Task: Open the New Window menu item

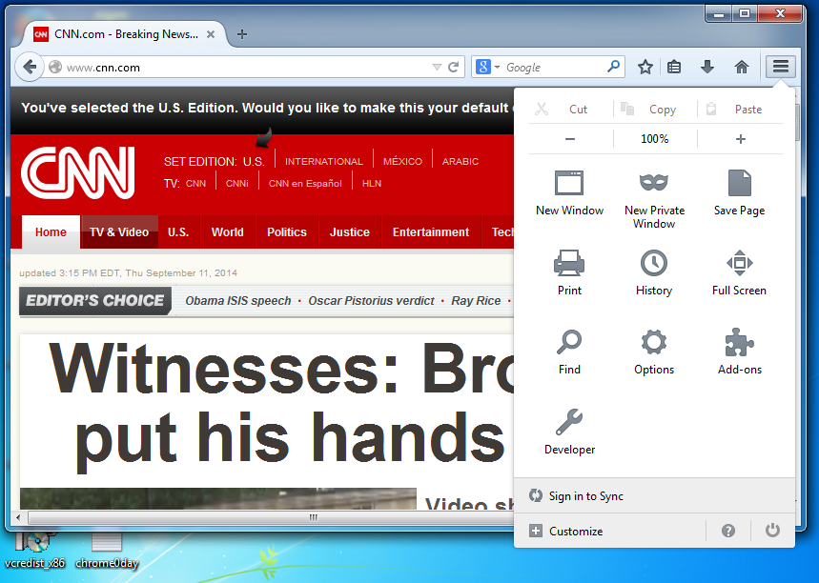Action: click(x=569, y=193)
